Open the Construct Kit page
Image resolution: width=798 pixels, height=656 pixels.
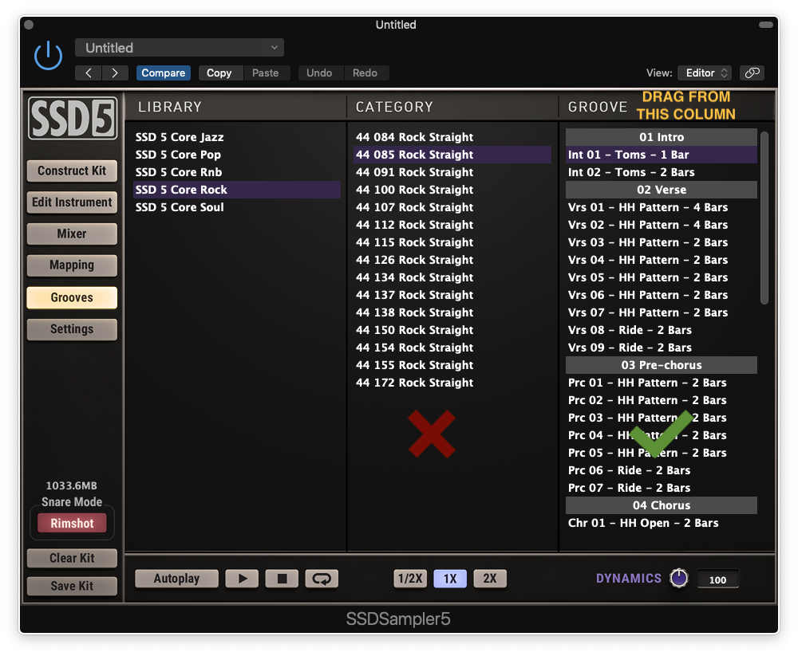click(x=72, y=171)
